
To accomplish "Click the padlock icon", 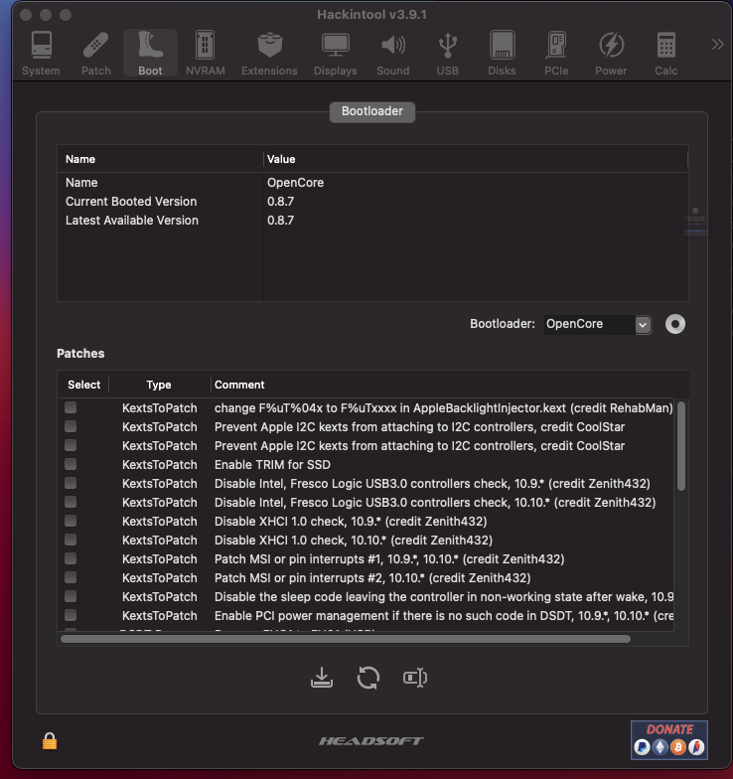I will [x=49, y=740].
